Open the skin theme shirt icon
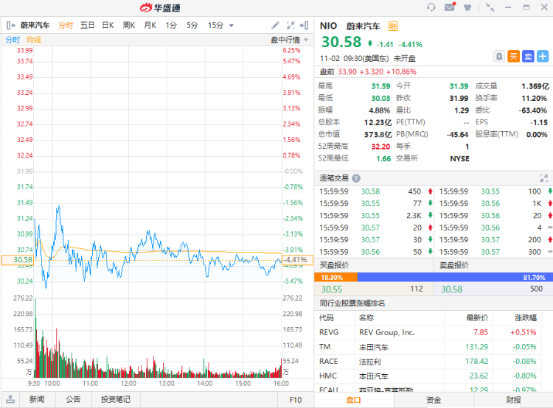 (467, 7)
